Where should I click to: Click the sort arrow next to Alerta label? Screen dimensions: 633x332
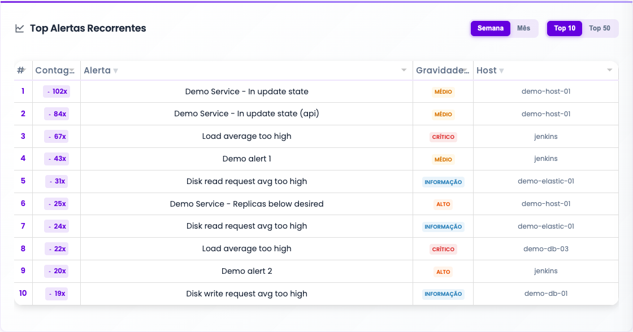point(115,71)
